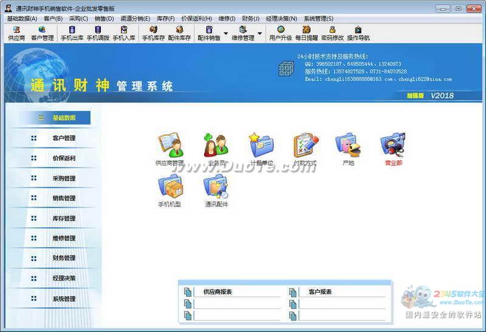Screen dimensions: 486x332
Task: Open the 通讯配件 folder icon
Action: click(216, 191)
